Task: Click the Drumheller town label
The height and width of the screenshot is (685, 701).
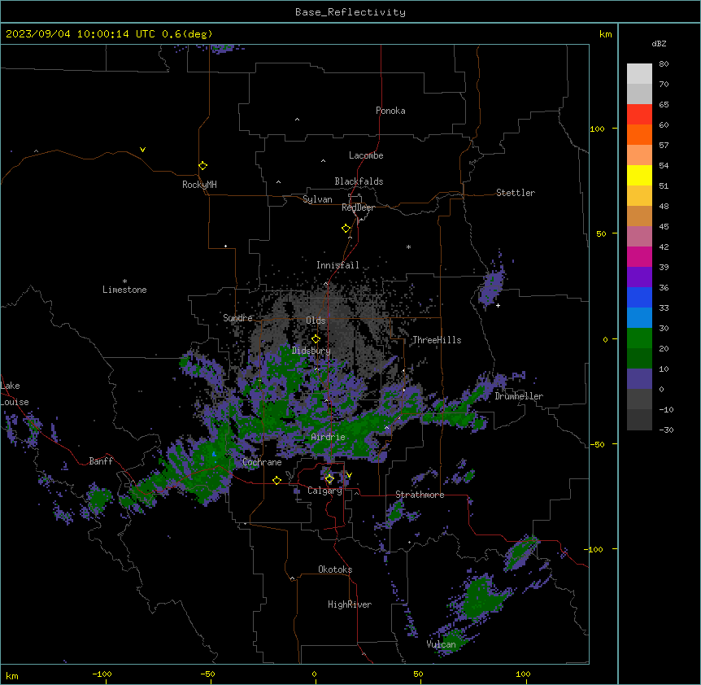Action: coord(519,396)
